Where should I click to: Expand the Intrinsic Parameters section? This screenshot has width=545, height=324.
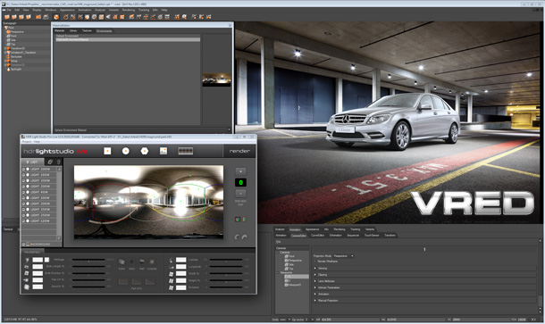(315, 287)
